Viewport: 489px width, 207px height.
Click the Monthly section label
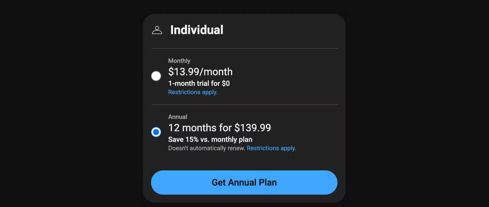[x=179, y=61]
